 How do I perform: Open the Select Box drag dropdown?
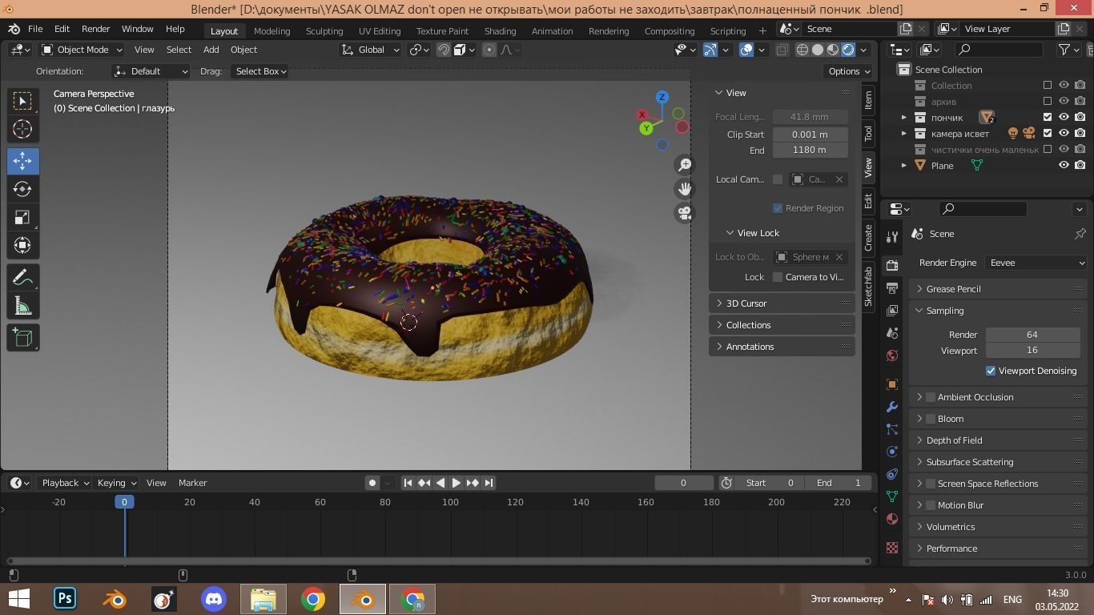[259, 71]
